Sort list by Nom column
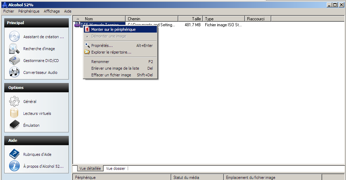 click(99, 19)
